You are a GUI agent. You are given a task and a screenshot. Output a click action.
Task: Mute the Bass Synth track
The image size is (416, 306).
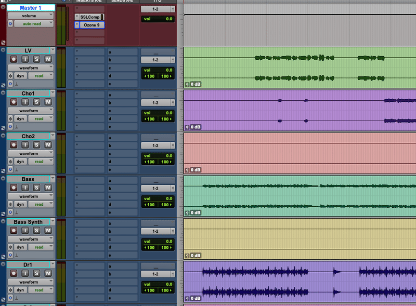pos(48,231)
